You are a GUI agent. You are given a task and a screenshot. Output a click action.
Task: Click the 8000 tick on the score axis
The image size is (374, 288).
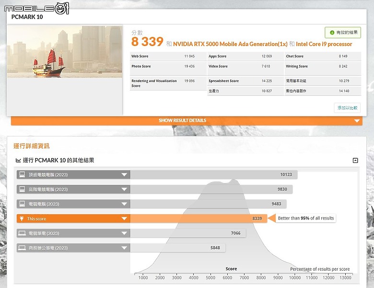(x=261, y=277)
